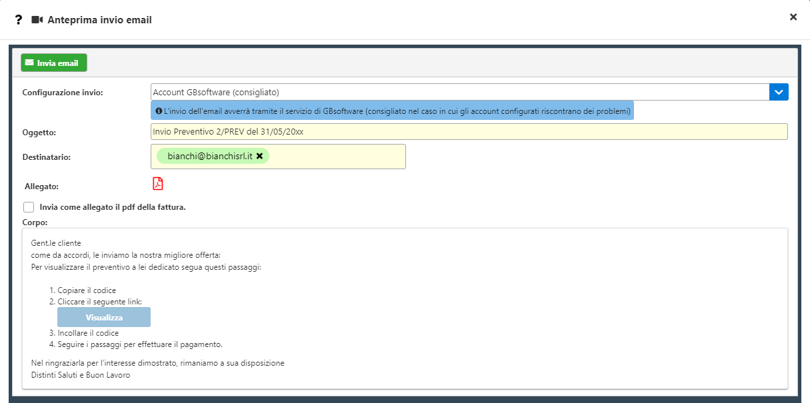Click into the Destinatario recipient field
Screen dimensions: 810x403
(278, 157)
